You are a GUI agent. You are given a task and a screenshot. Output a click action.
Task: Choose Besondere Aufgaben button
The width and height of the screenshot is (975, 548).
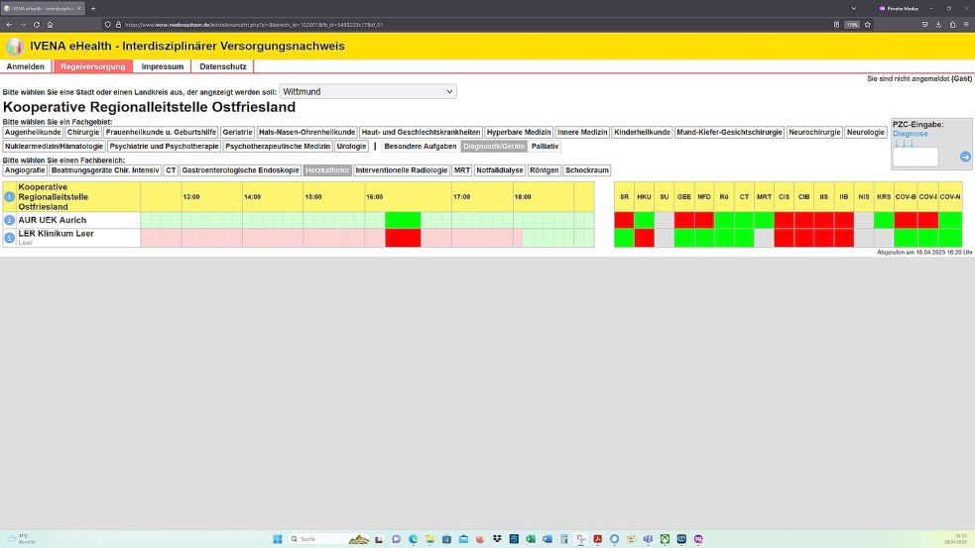pos(421,146)
